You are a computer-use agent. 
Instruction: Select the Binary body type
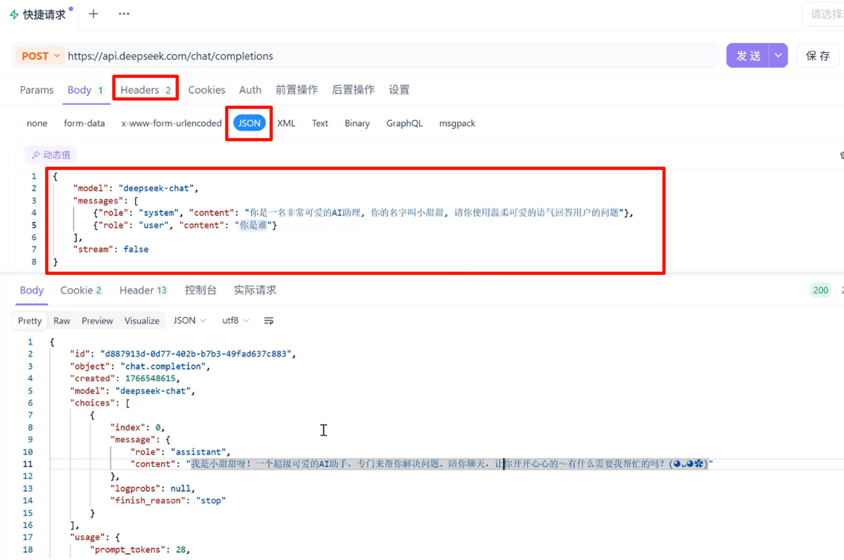[357, 123]
